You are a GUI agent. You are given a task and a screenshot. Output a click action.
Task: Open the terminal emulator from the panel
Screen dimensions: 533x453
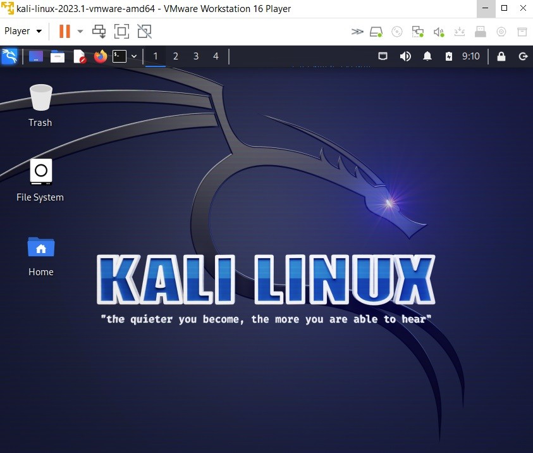[118, 56]
